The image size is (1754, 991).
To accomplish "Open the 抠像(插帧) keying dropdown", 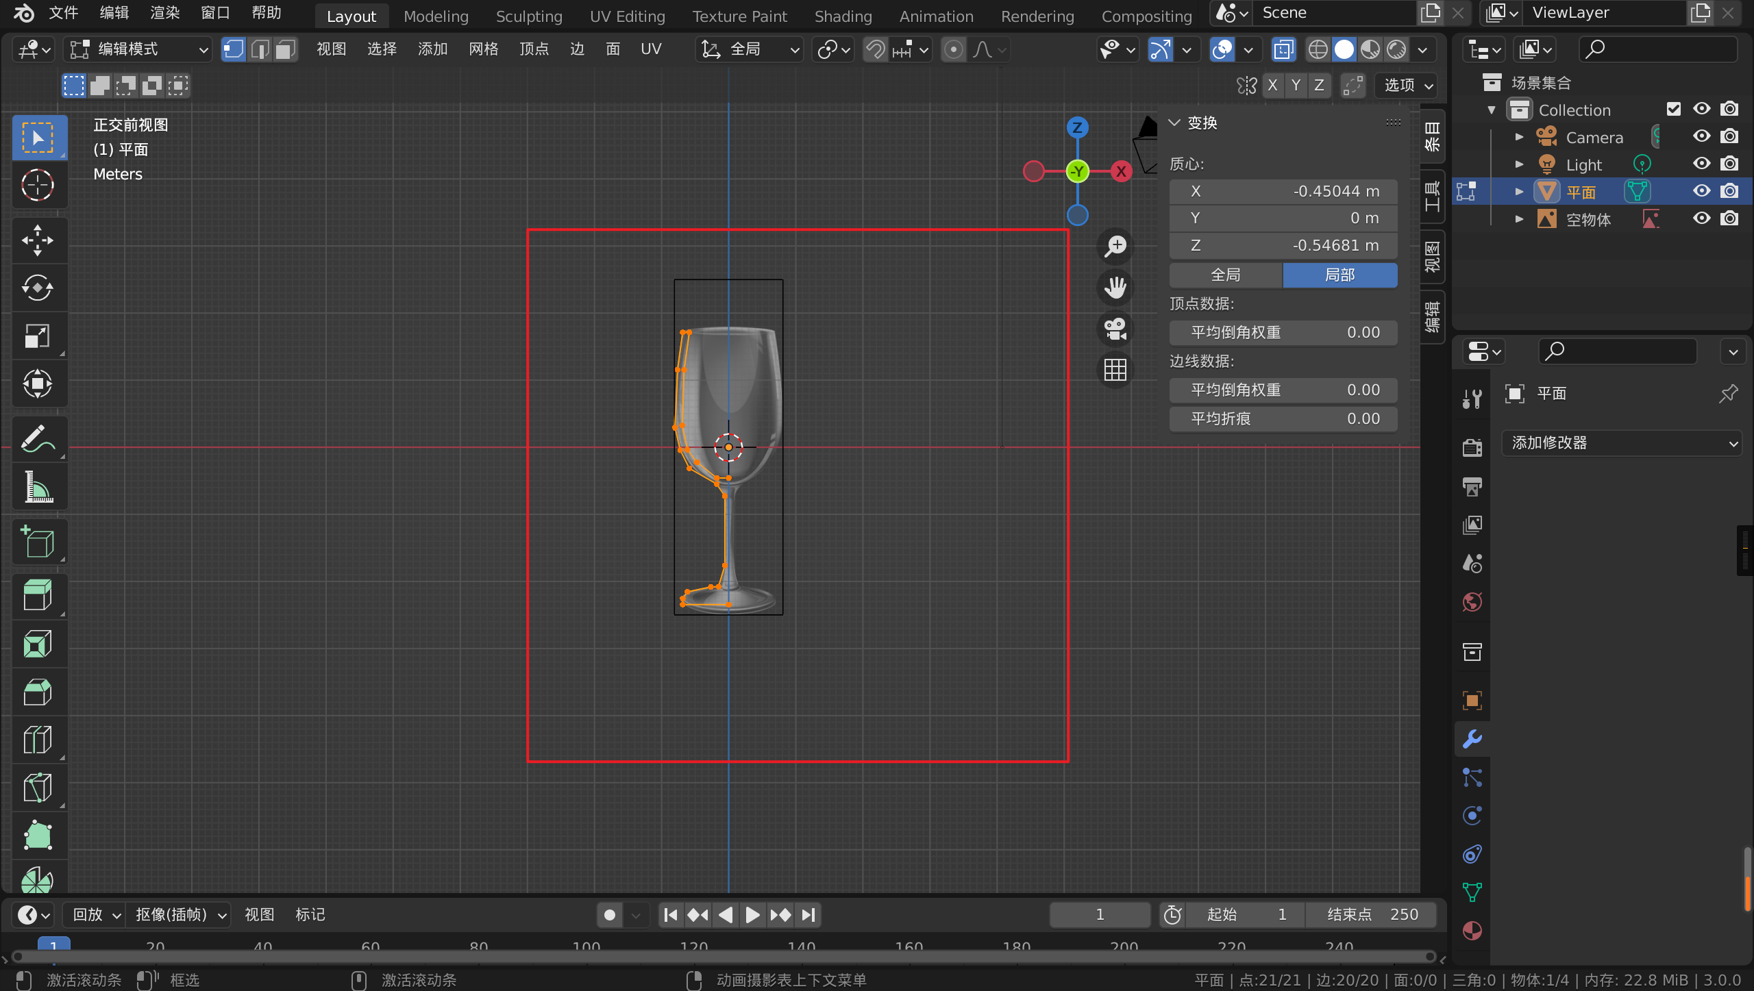I will pyautogui.click(x=180, y=914).
